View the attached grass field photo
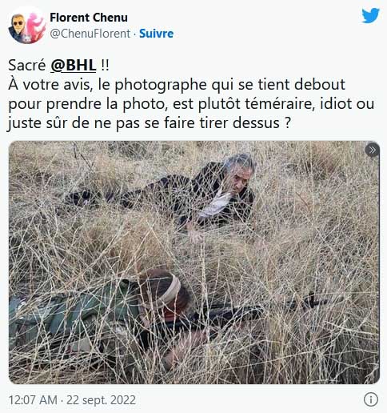 194,263
